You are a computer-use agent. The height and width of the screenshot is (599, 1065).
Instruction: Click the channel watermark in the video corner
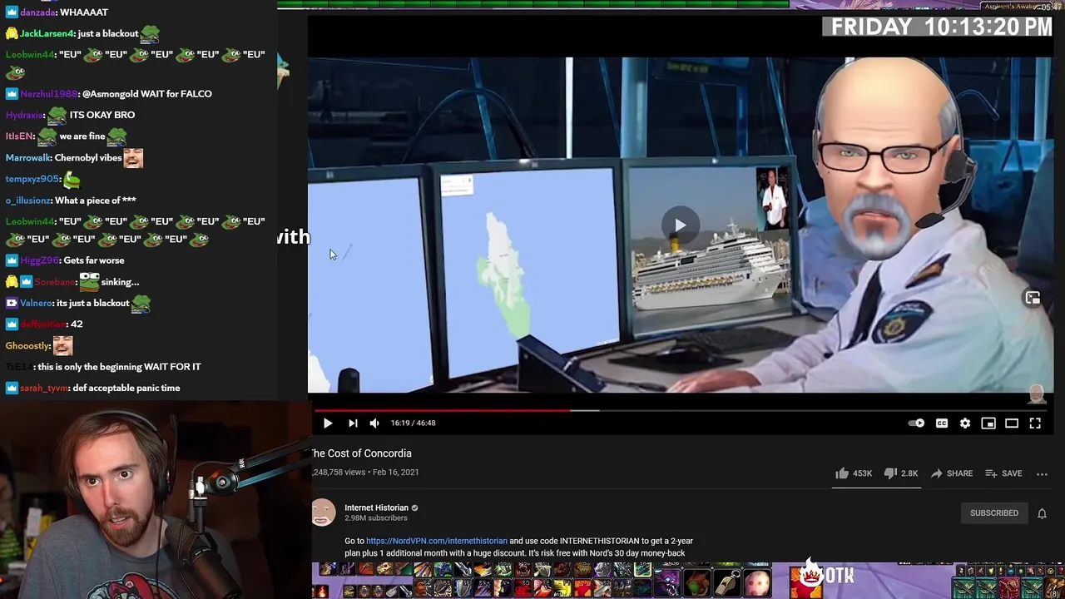point(1036,393)
